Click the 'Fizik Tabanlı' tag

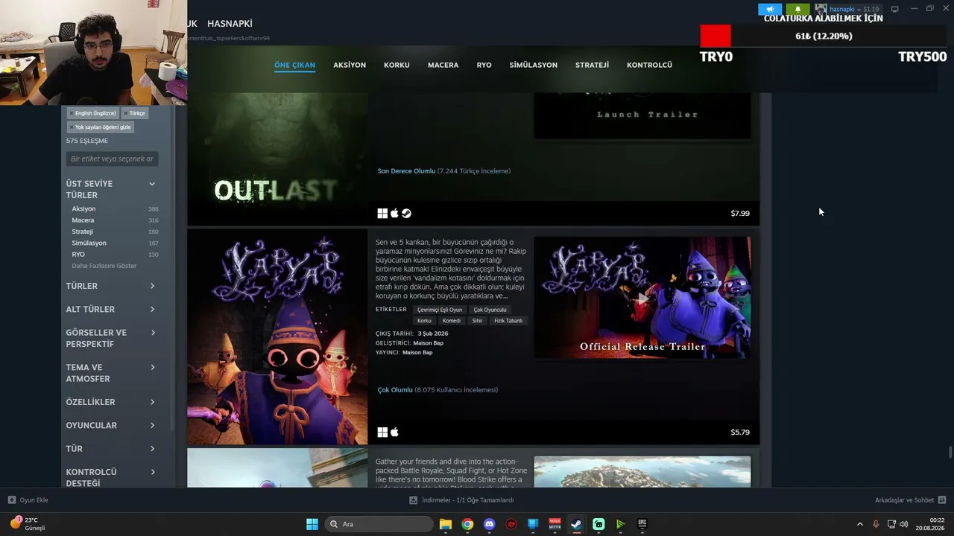pos(508,321)
